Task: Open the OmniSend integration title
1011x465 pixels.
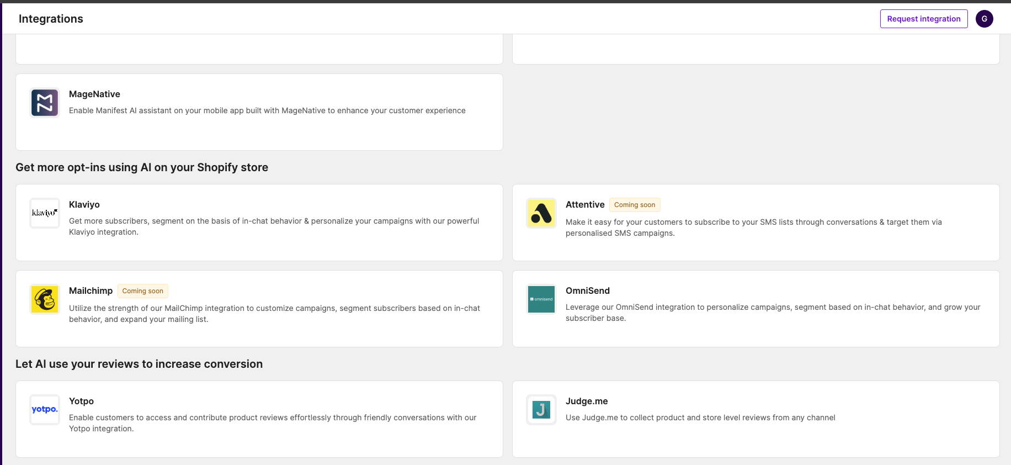Action: [x=588, y=291]
